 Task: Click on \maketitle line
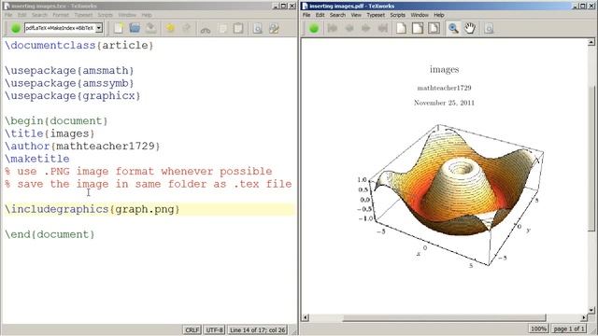tap(37, 159)
